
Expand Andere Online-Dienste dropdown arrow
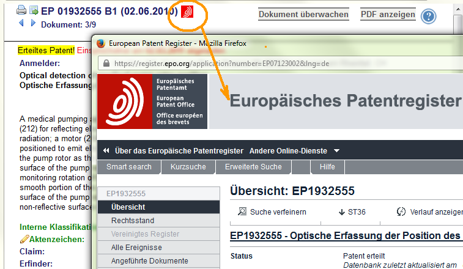(336, 151)
